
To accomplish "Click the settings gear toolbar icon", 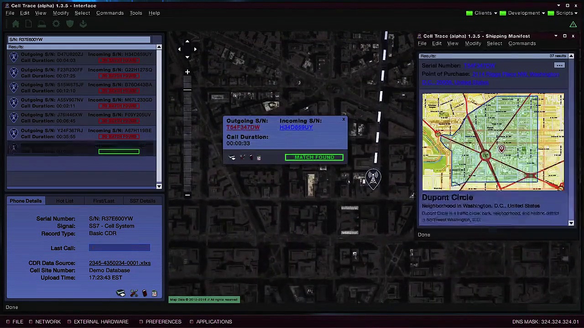I will [56, 24].
